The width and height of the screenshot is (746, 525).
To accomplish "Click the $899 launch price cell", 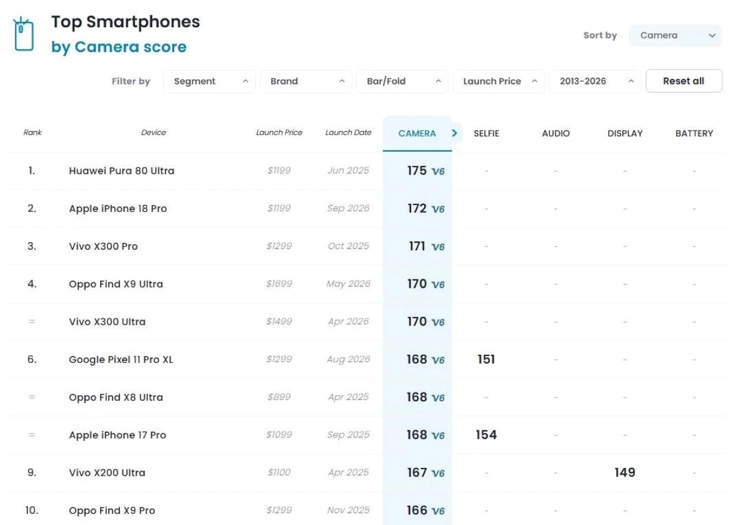I will pyautogui.click(x=279, y=398).
